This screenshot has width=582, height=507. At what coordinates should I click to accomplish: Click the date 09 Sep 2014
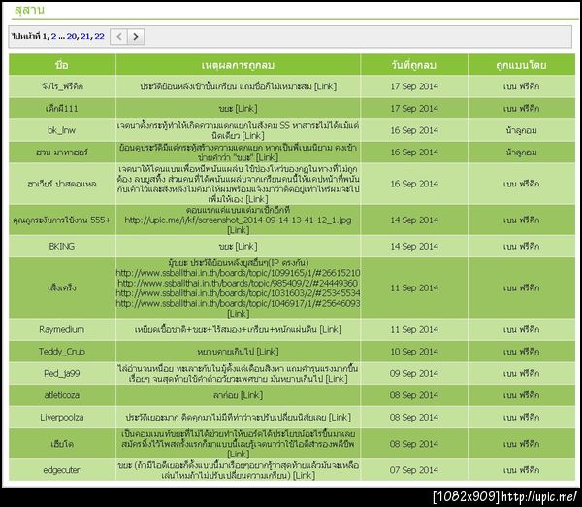click(x=414, y=374)
